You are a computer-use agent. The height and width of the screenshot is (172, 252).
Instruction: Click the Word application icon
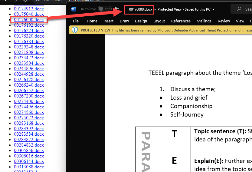(74, 9)
